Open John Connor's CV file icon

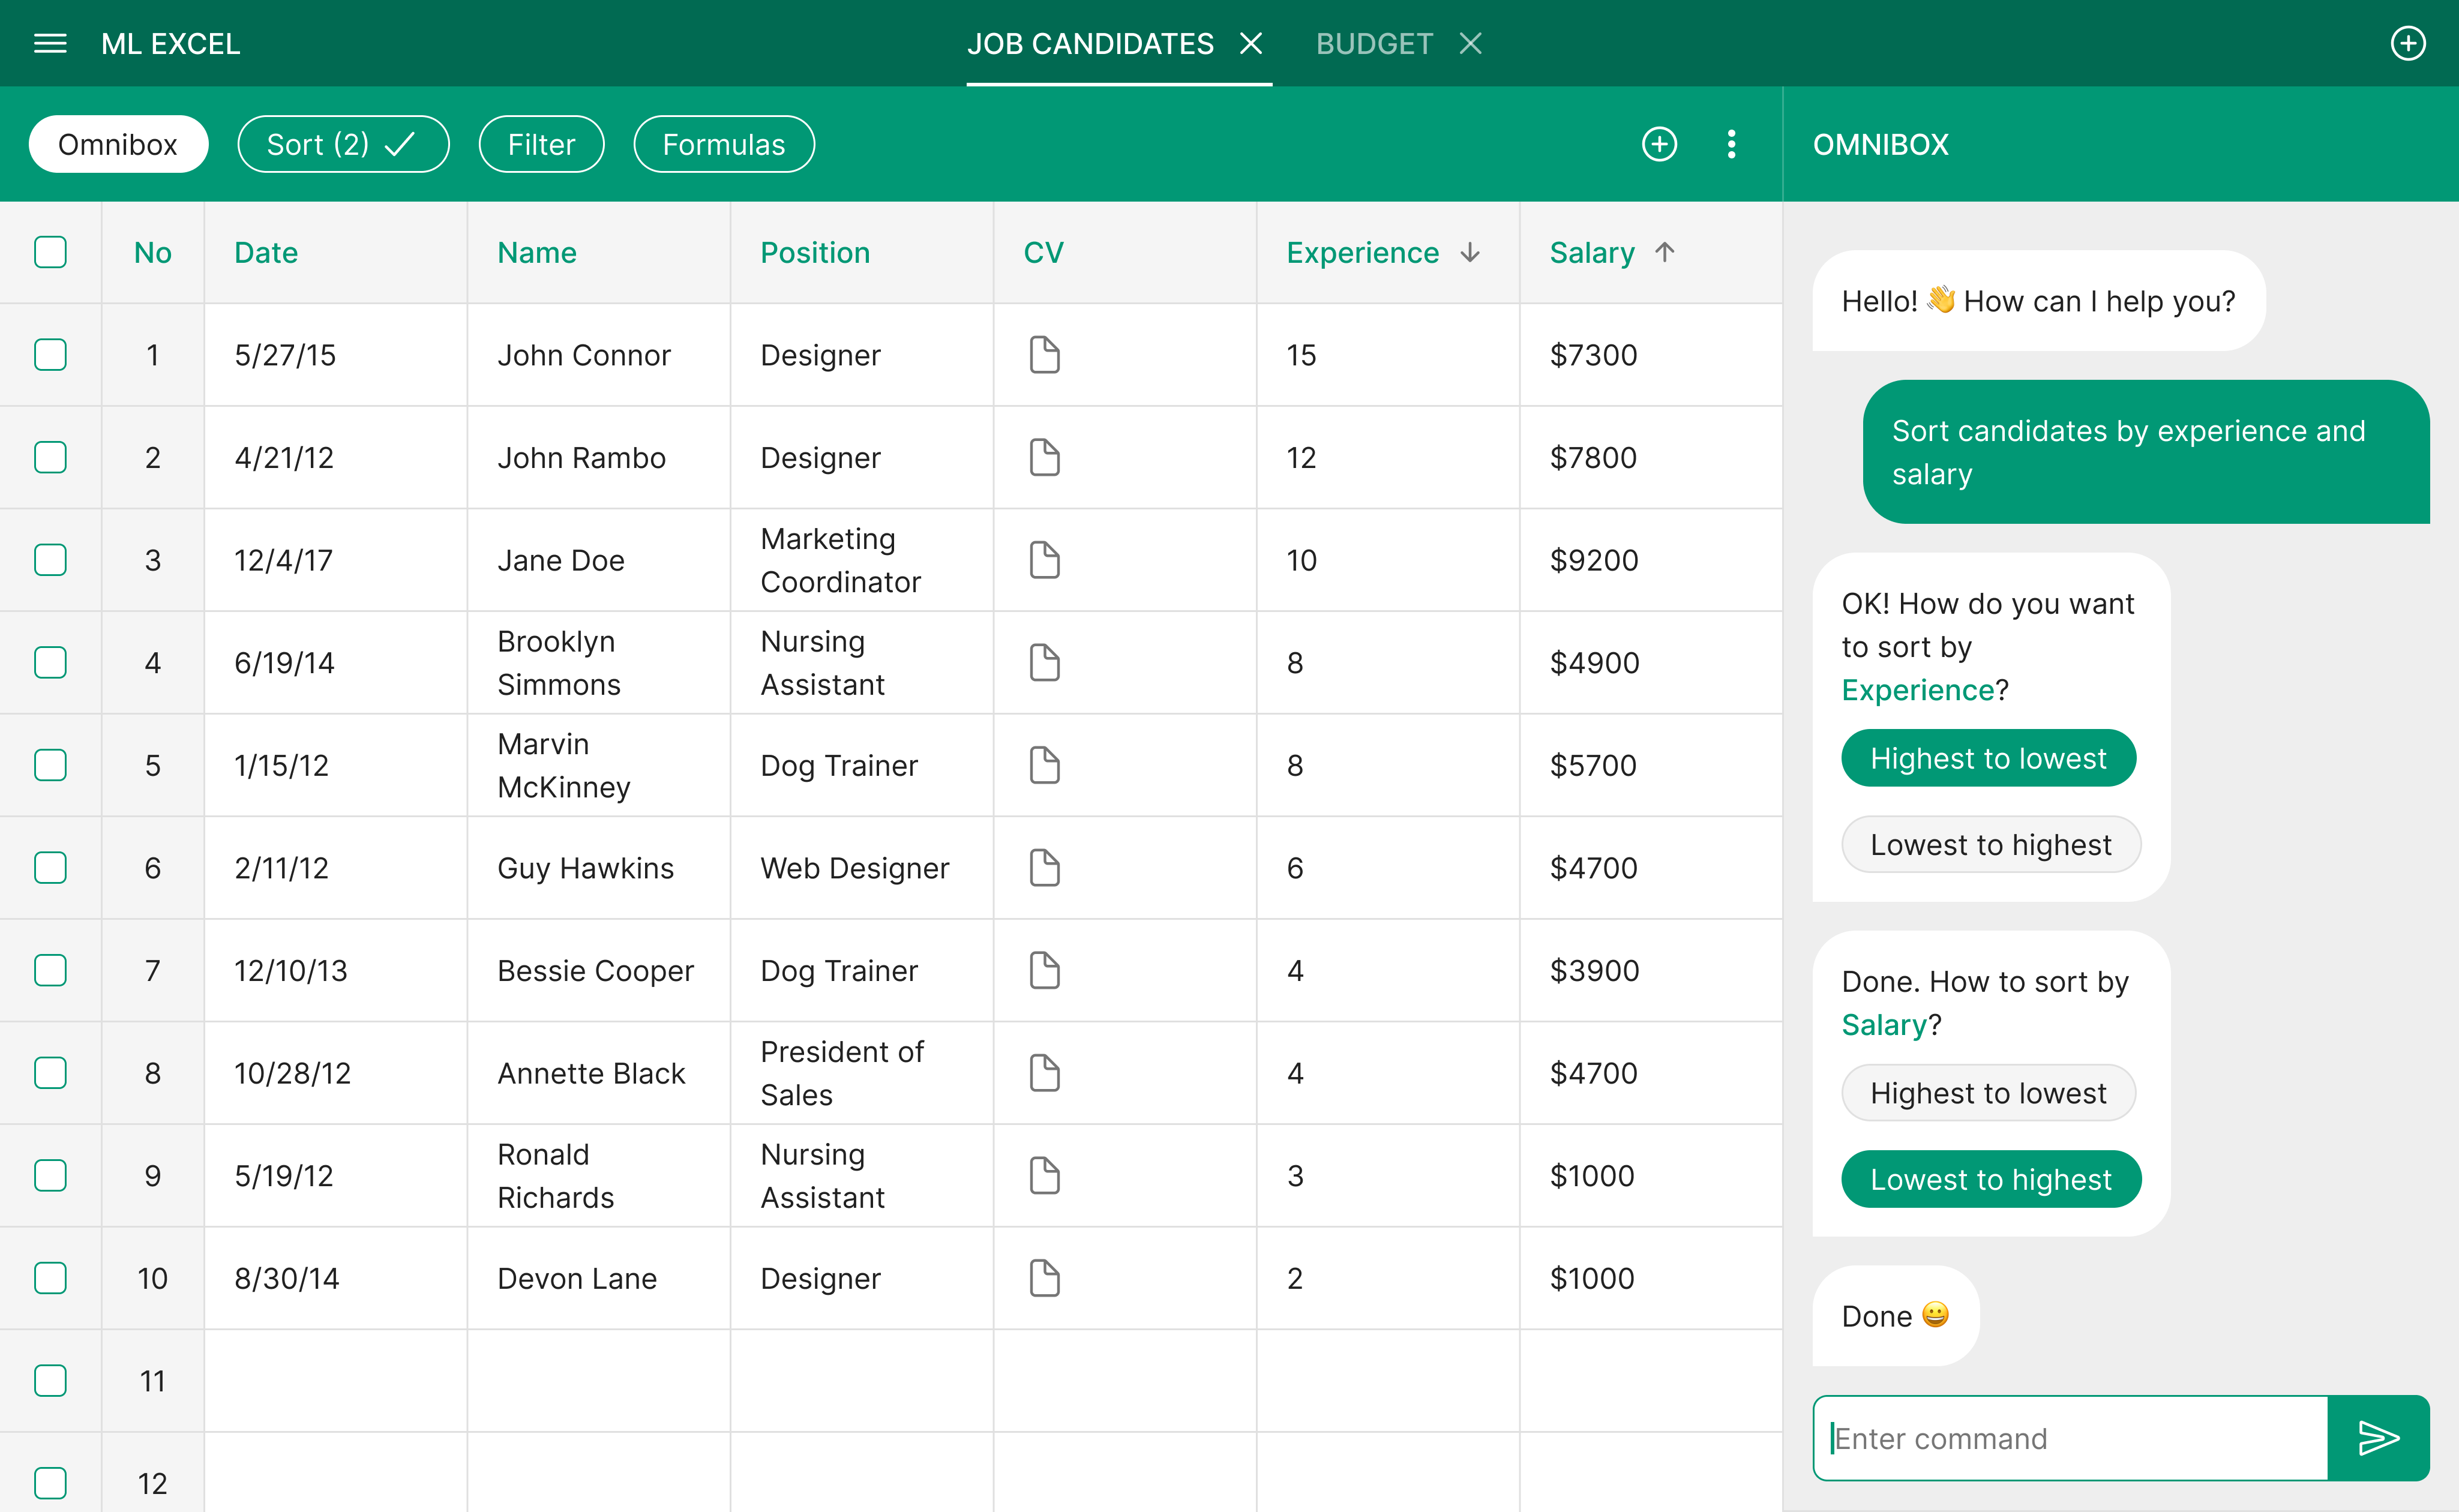click(x=1044, y=355)
